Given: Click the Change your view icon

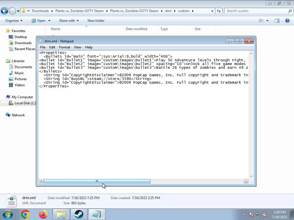Looking at the screenshot, I should (x=261, y=21).
